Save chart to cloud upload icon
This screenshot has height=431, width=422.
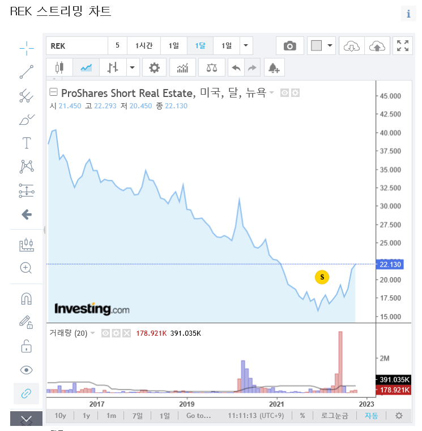coord(377,45)
